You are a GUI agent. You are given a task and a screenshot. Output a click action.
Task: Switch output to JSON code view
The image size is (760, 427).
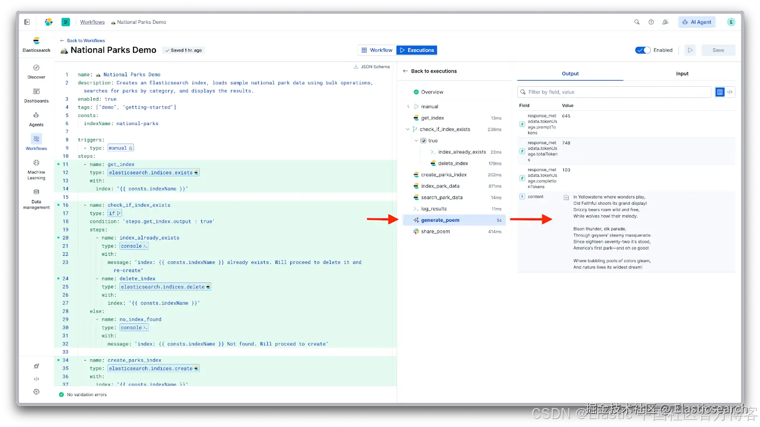(730, 92)
